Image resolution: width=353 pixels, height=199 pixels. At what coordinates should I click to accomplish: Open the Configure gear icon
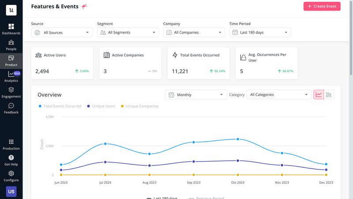pyautogui.click(x=11, y=173)
